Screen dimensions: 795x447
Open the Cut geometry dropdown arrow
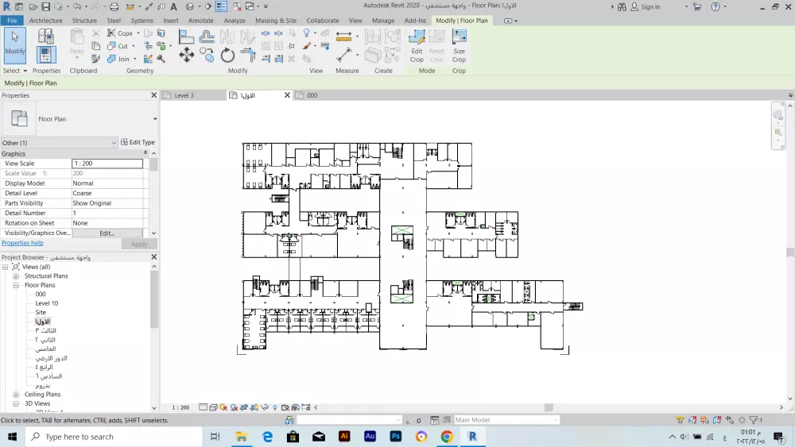[x=134, y=46]
